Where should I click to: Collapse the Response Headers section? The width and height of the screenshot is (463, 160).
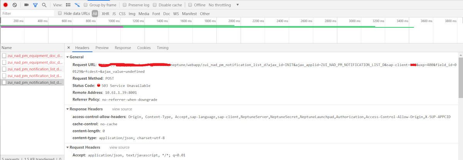coord(68,109)
